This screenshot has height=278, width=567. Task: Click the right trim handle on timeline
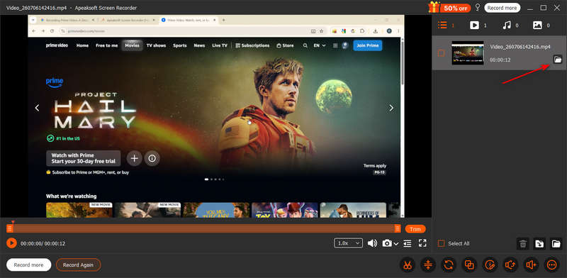pos(398,228)
